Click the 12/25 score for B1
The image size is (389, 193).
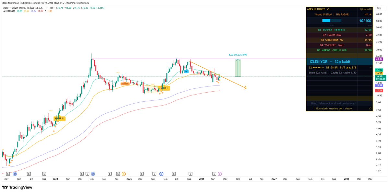[x=369, y=30]
